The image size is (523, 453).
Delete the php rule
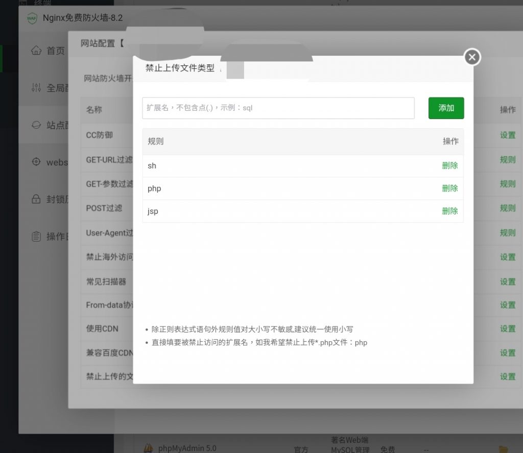click(x=450, y=188)
